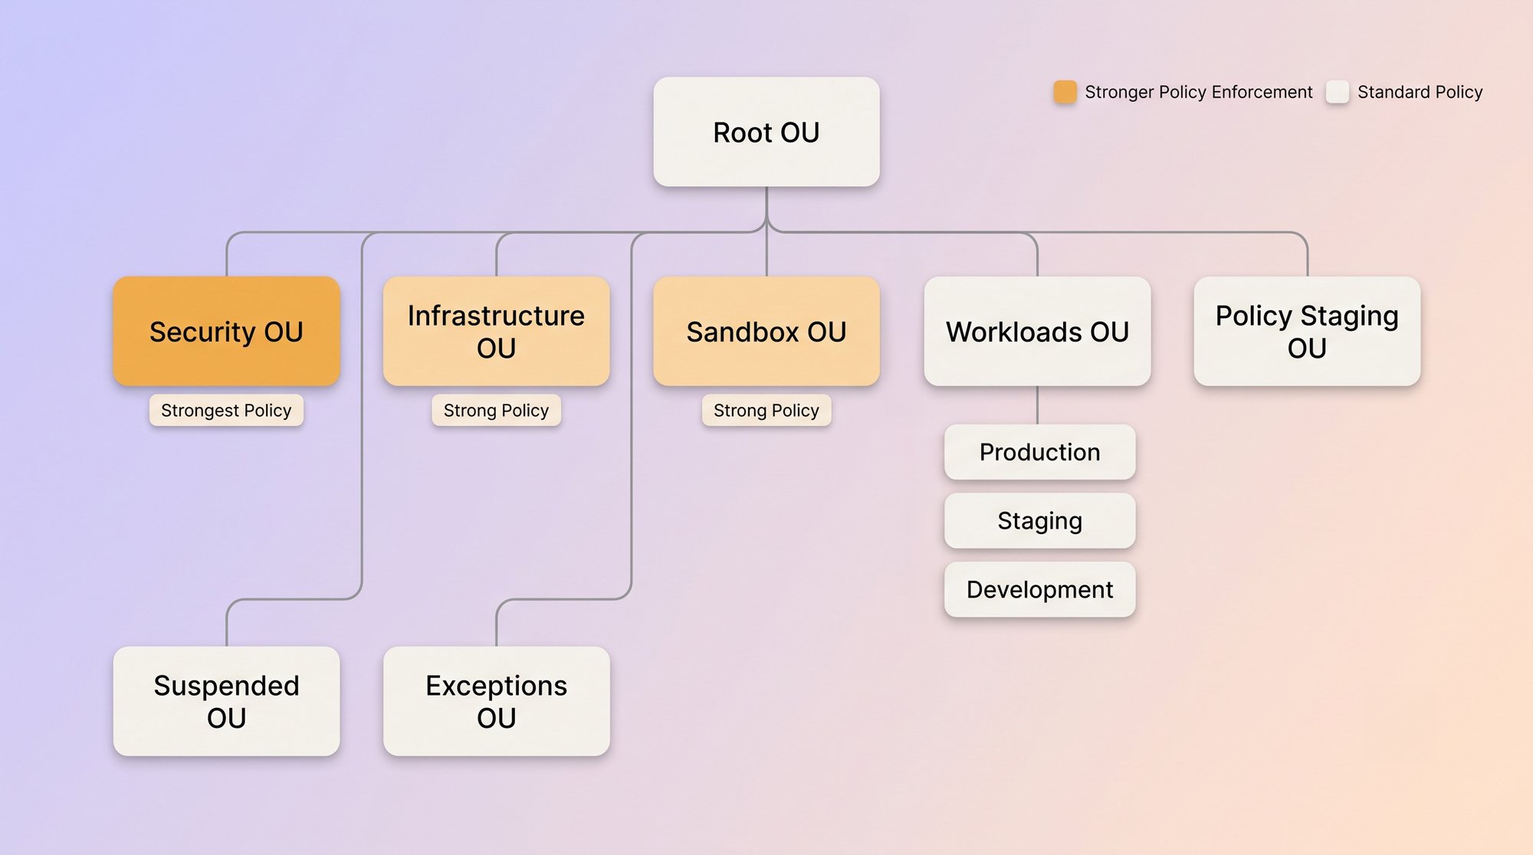Open the Exceptions OU node
Screen dimensions: 1533x855
point(496,701)
